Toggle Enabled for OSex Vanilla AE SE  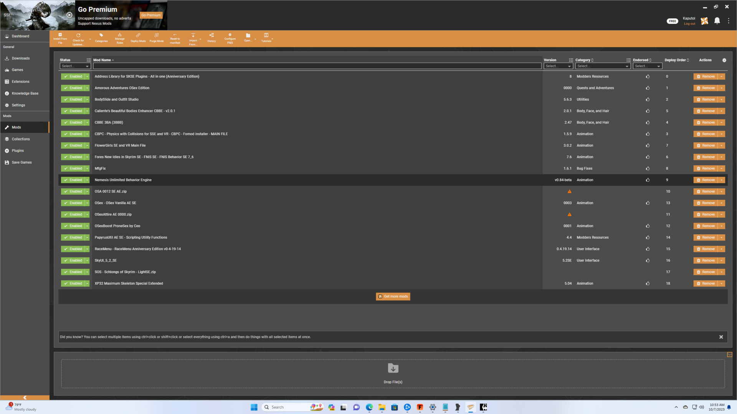[x=73, y=203]
